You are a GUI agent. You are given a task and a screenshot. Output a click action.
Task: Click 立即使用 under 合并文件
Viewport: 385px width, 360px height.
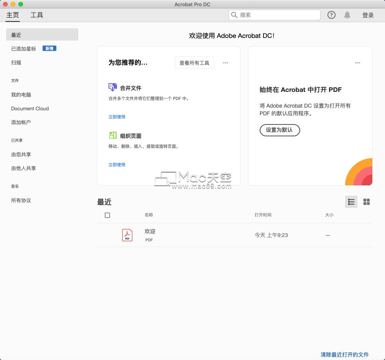(117, 116)
